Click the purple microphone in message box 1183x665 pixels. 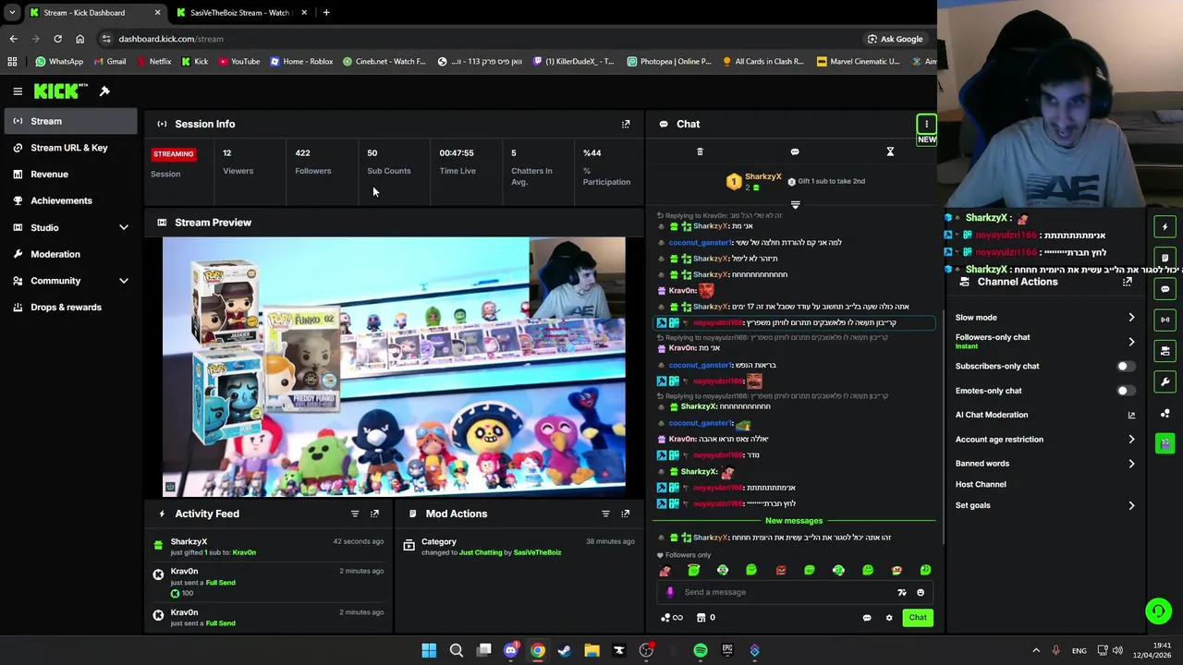click(670, 592)
